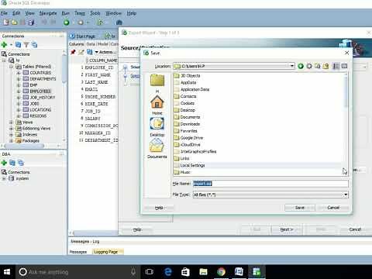Click the Home shortcut in Save dialog sidebar
372x279 pixels.
157,105
